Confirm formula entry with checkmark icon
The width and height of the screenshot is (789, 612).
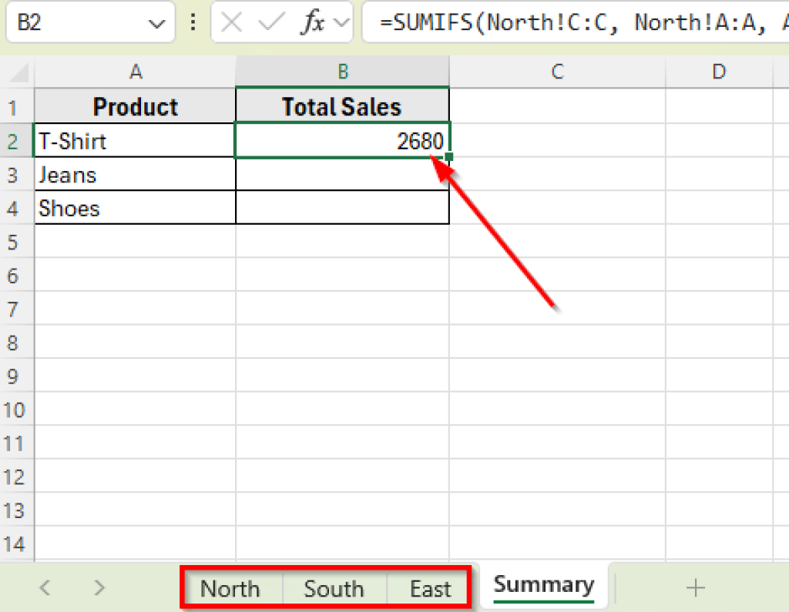[x=271, y=22]
